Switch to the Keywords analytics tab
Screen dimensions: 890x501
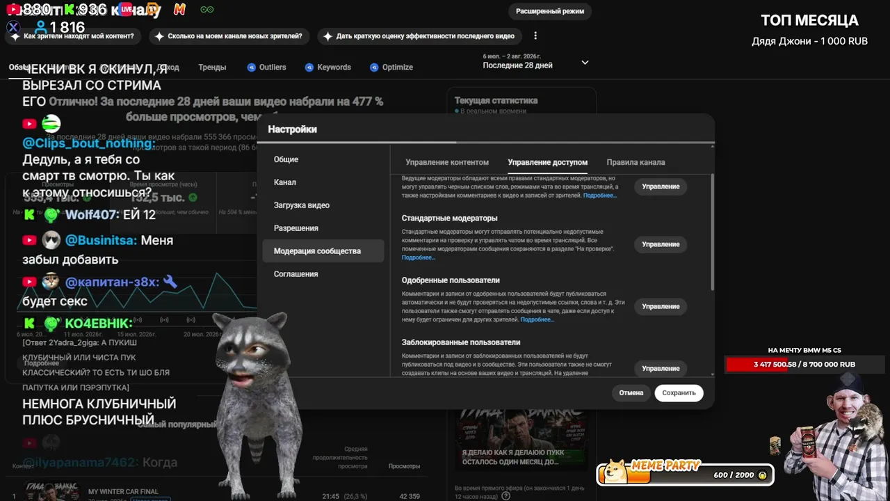coord(327,67)
